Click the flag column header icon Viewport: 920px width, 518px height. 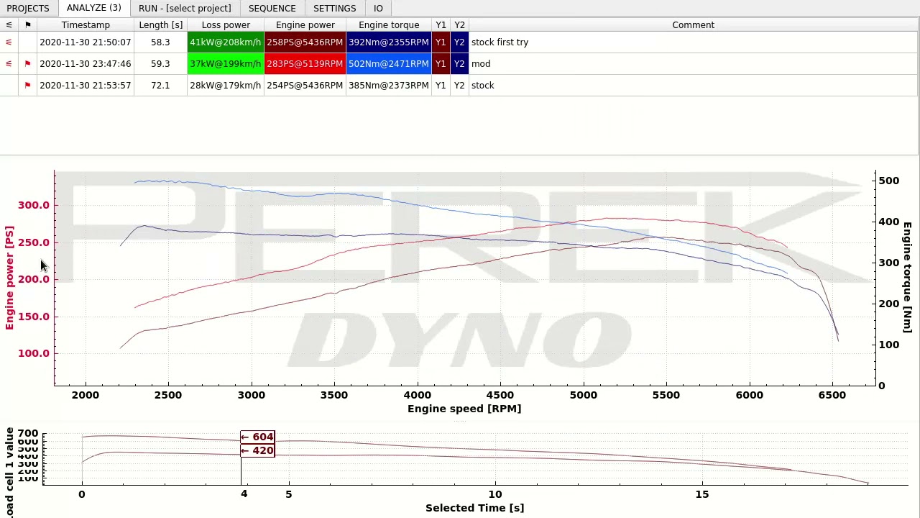click(27, 24)
